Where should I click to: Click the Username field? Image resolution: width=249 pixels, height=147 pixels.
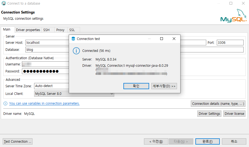click(45, 64)
